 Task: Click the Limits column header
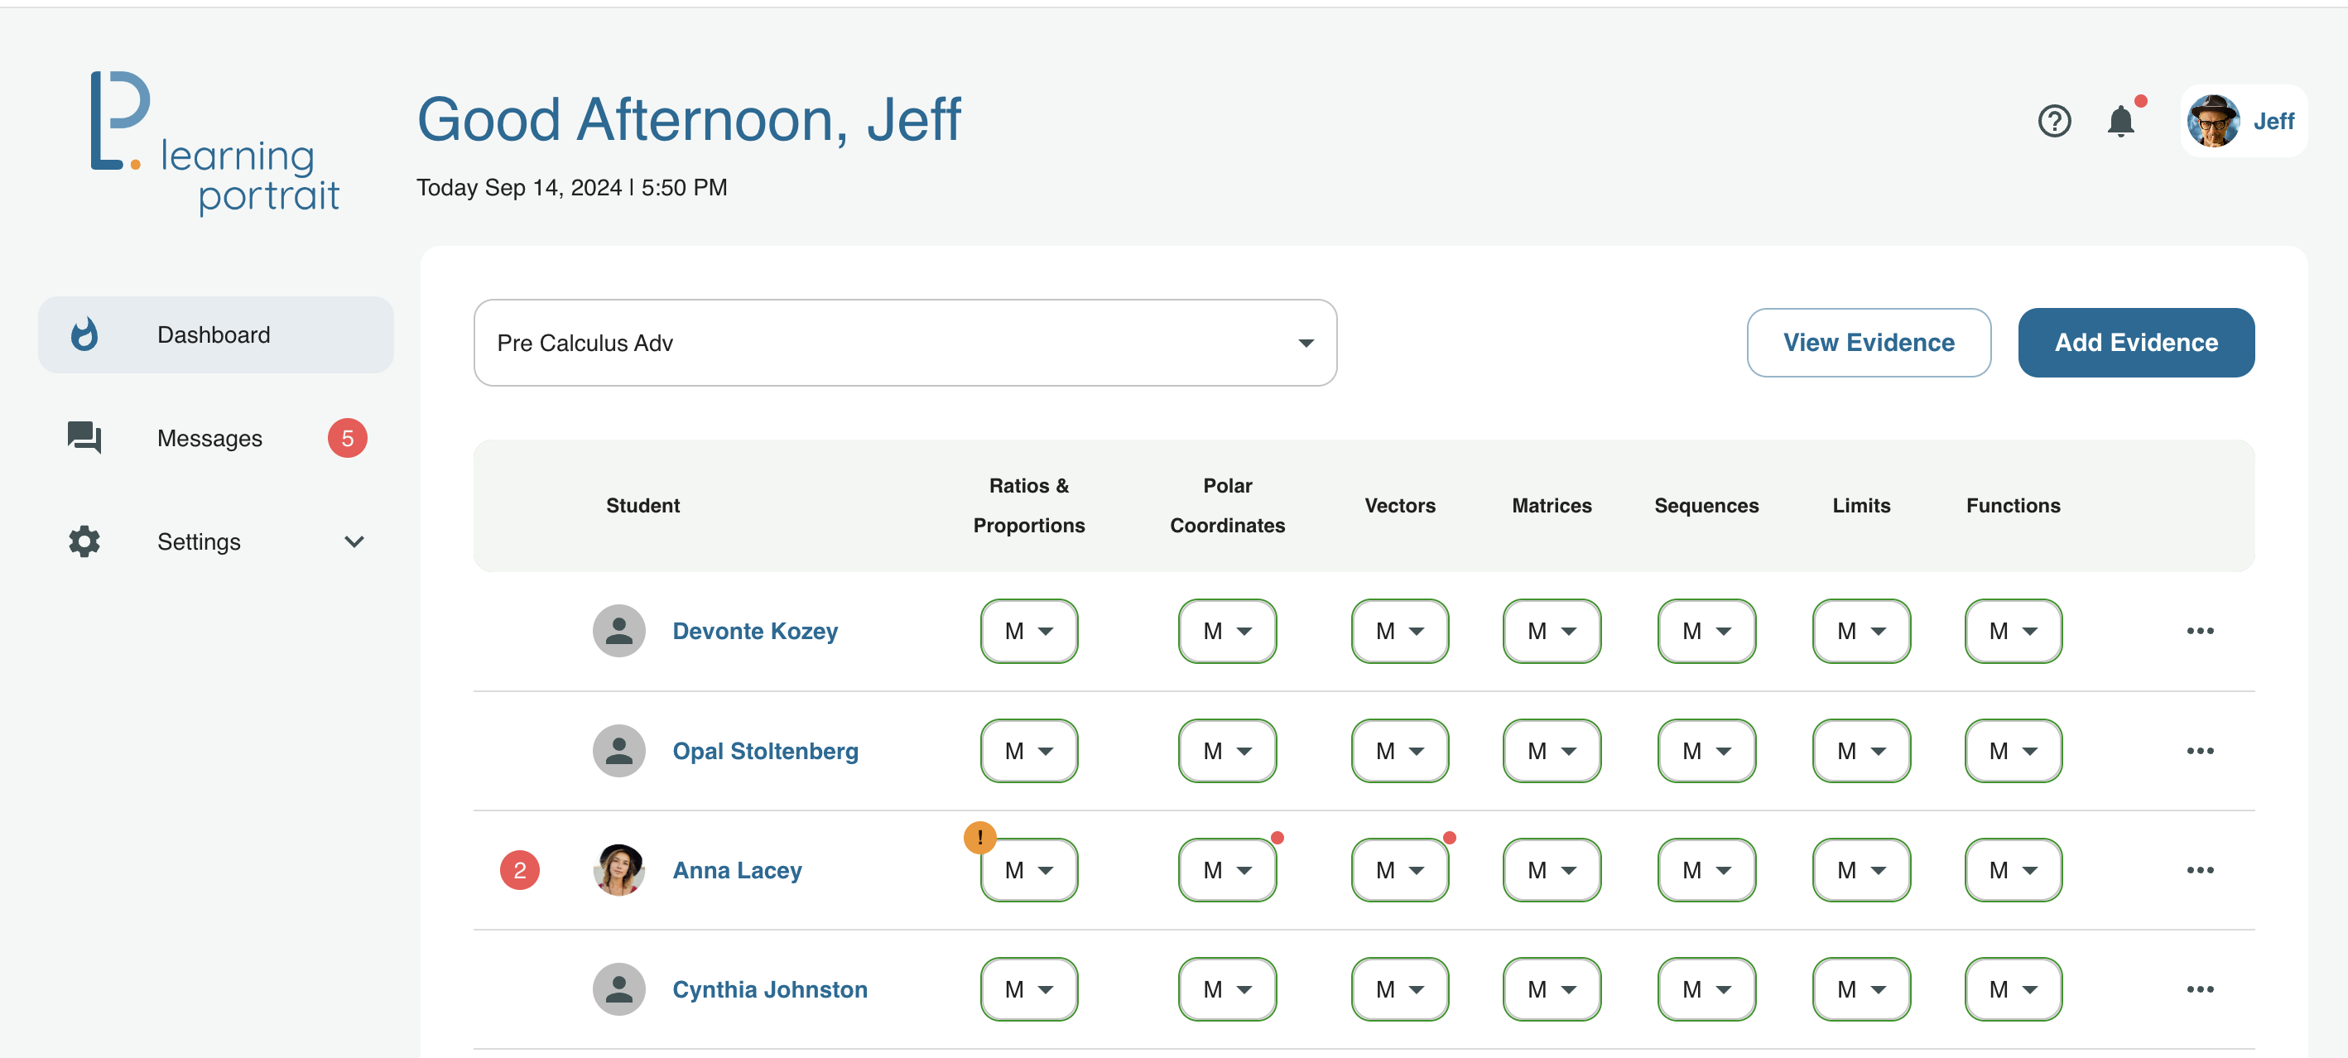coord(1861,506)
